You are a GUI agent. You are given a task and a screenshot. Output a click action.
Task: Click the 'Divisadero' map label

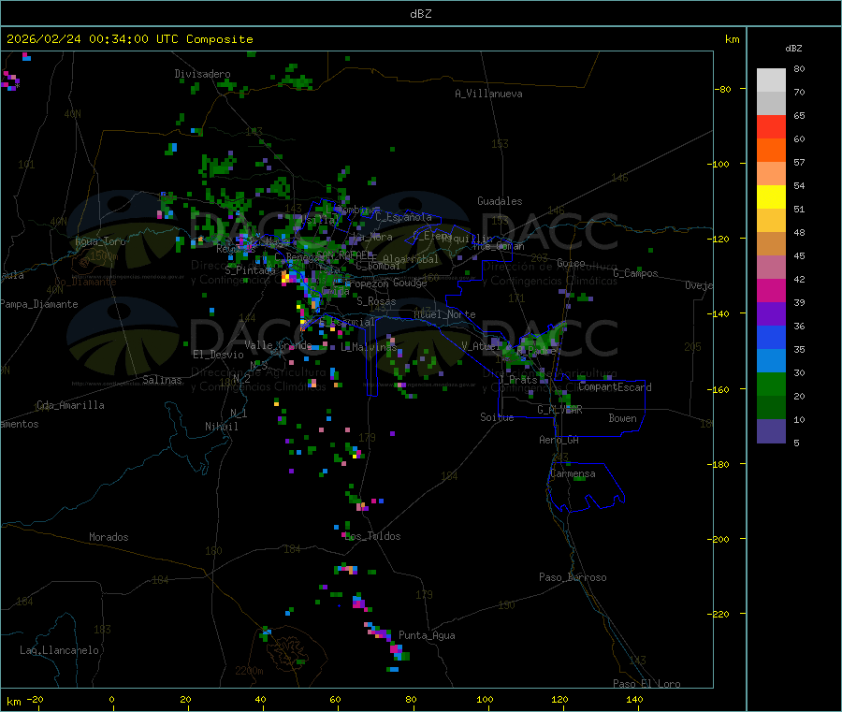202,74
